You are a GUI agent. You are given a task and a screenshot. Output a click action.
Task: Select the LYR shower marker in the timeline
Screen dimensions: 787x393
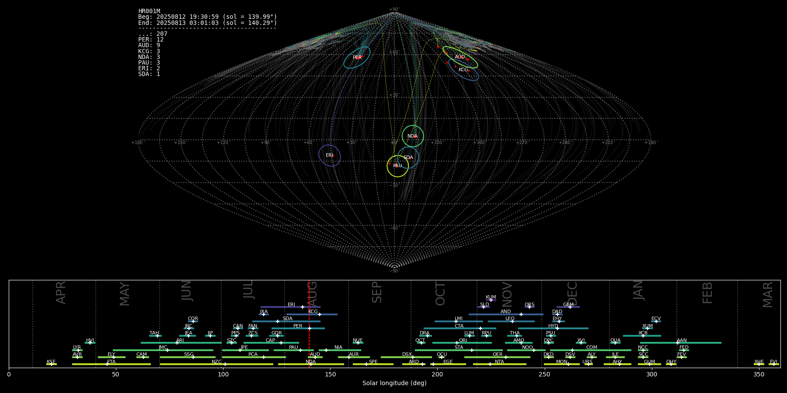pos(77,350)
